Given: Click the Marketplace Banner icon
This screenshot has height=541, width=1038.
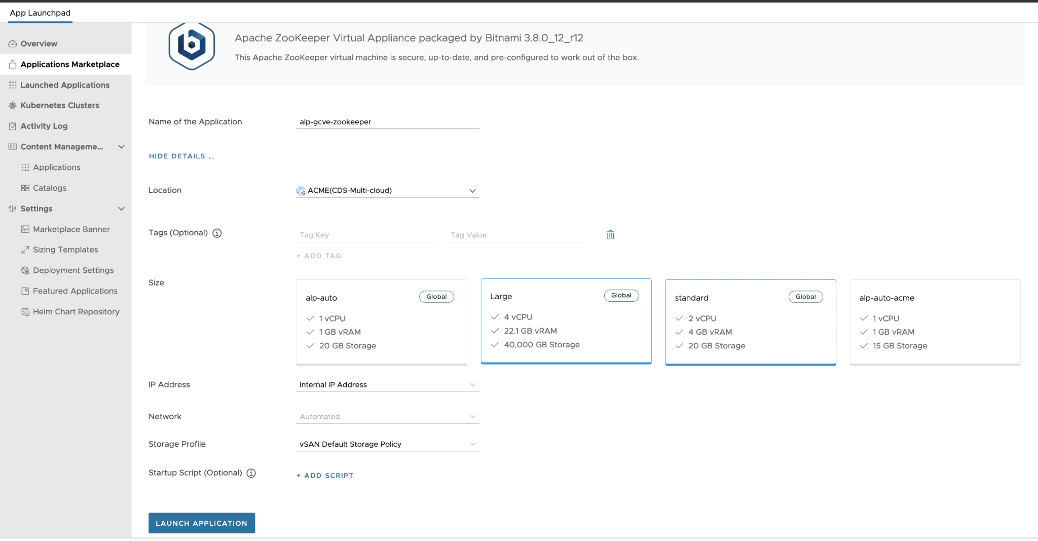Looking at the screenshot, I should (x=25, y=229).
